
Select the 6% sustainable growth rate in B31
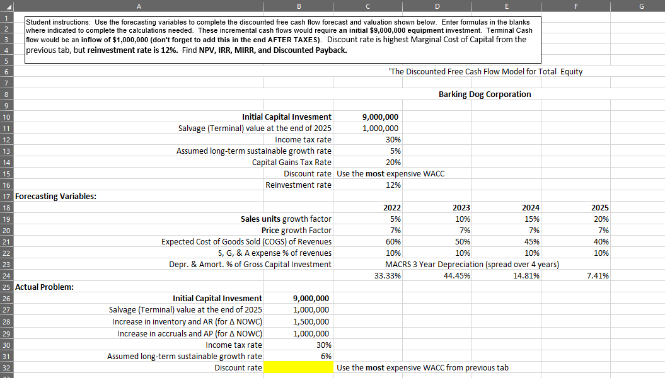point(326,357)
